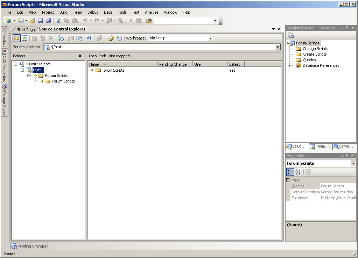Screen dimensions: 358x258
Task: Switch to the Start Page tab
Action: pyautogui.click(x=26, y=30)
